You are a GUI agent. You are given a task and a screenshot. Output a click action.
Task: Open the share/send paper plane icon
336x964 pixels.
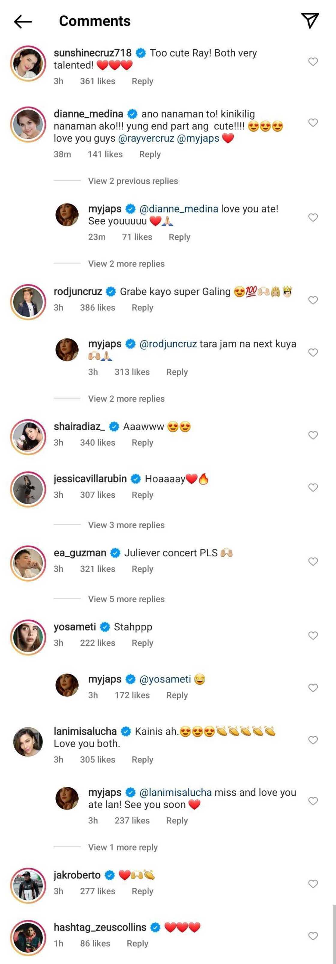coord(310,21)
